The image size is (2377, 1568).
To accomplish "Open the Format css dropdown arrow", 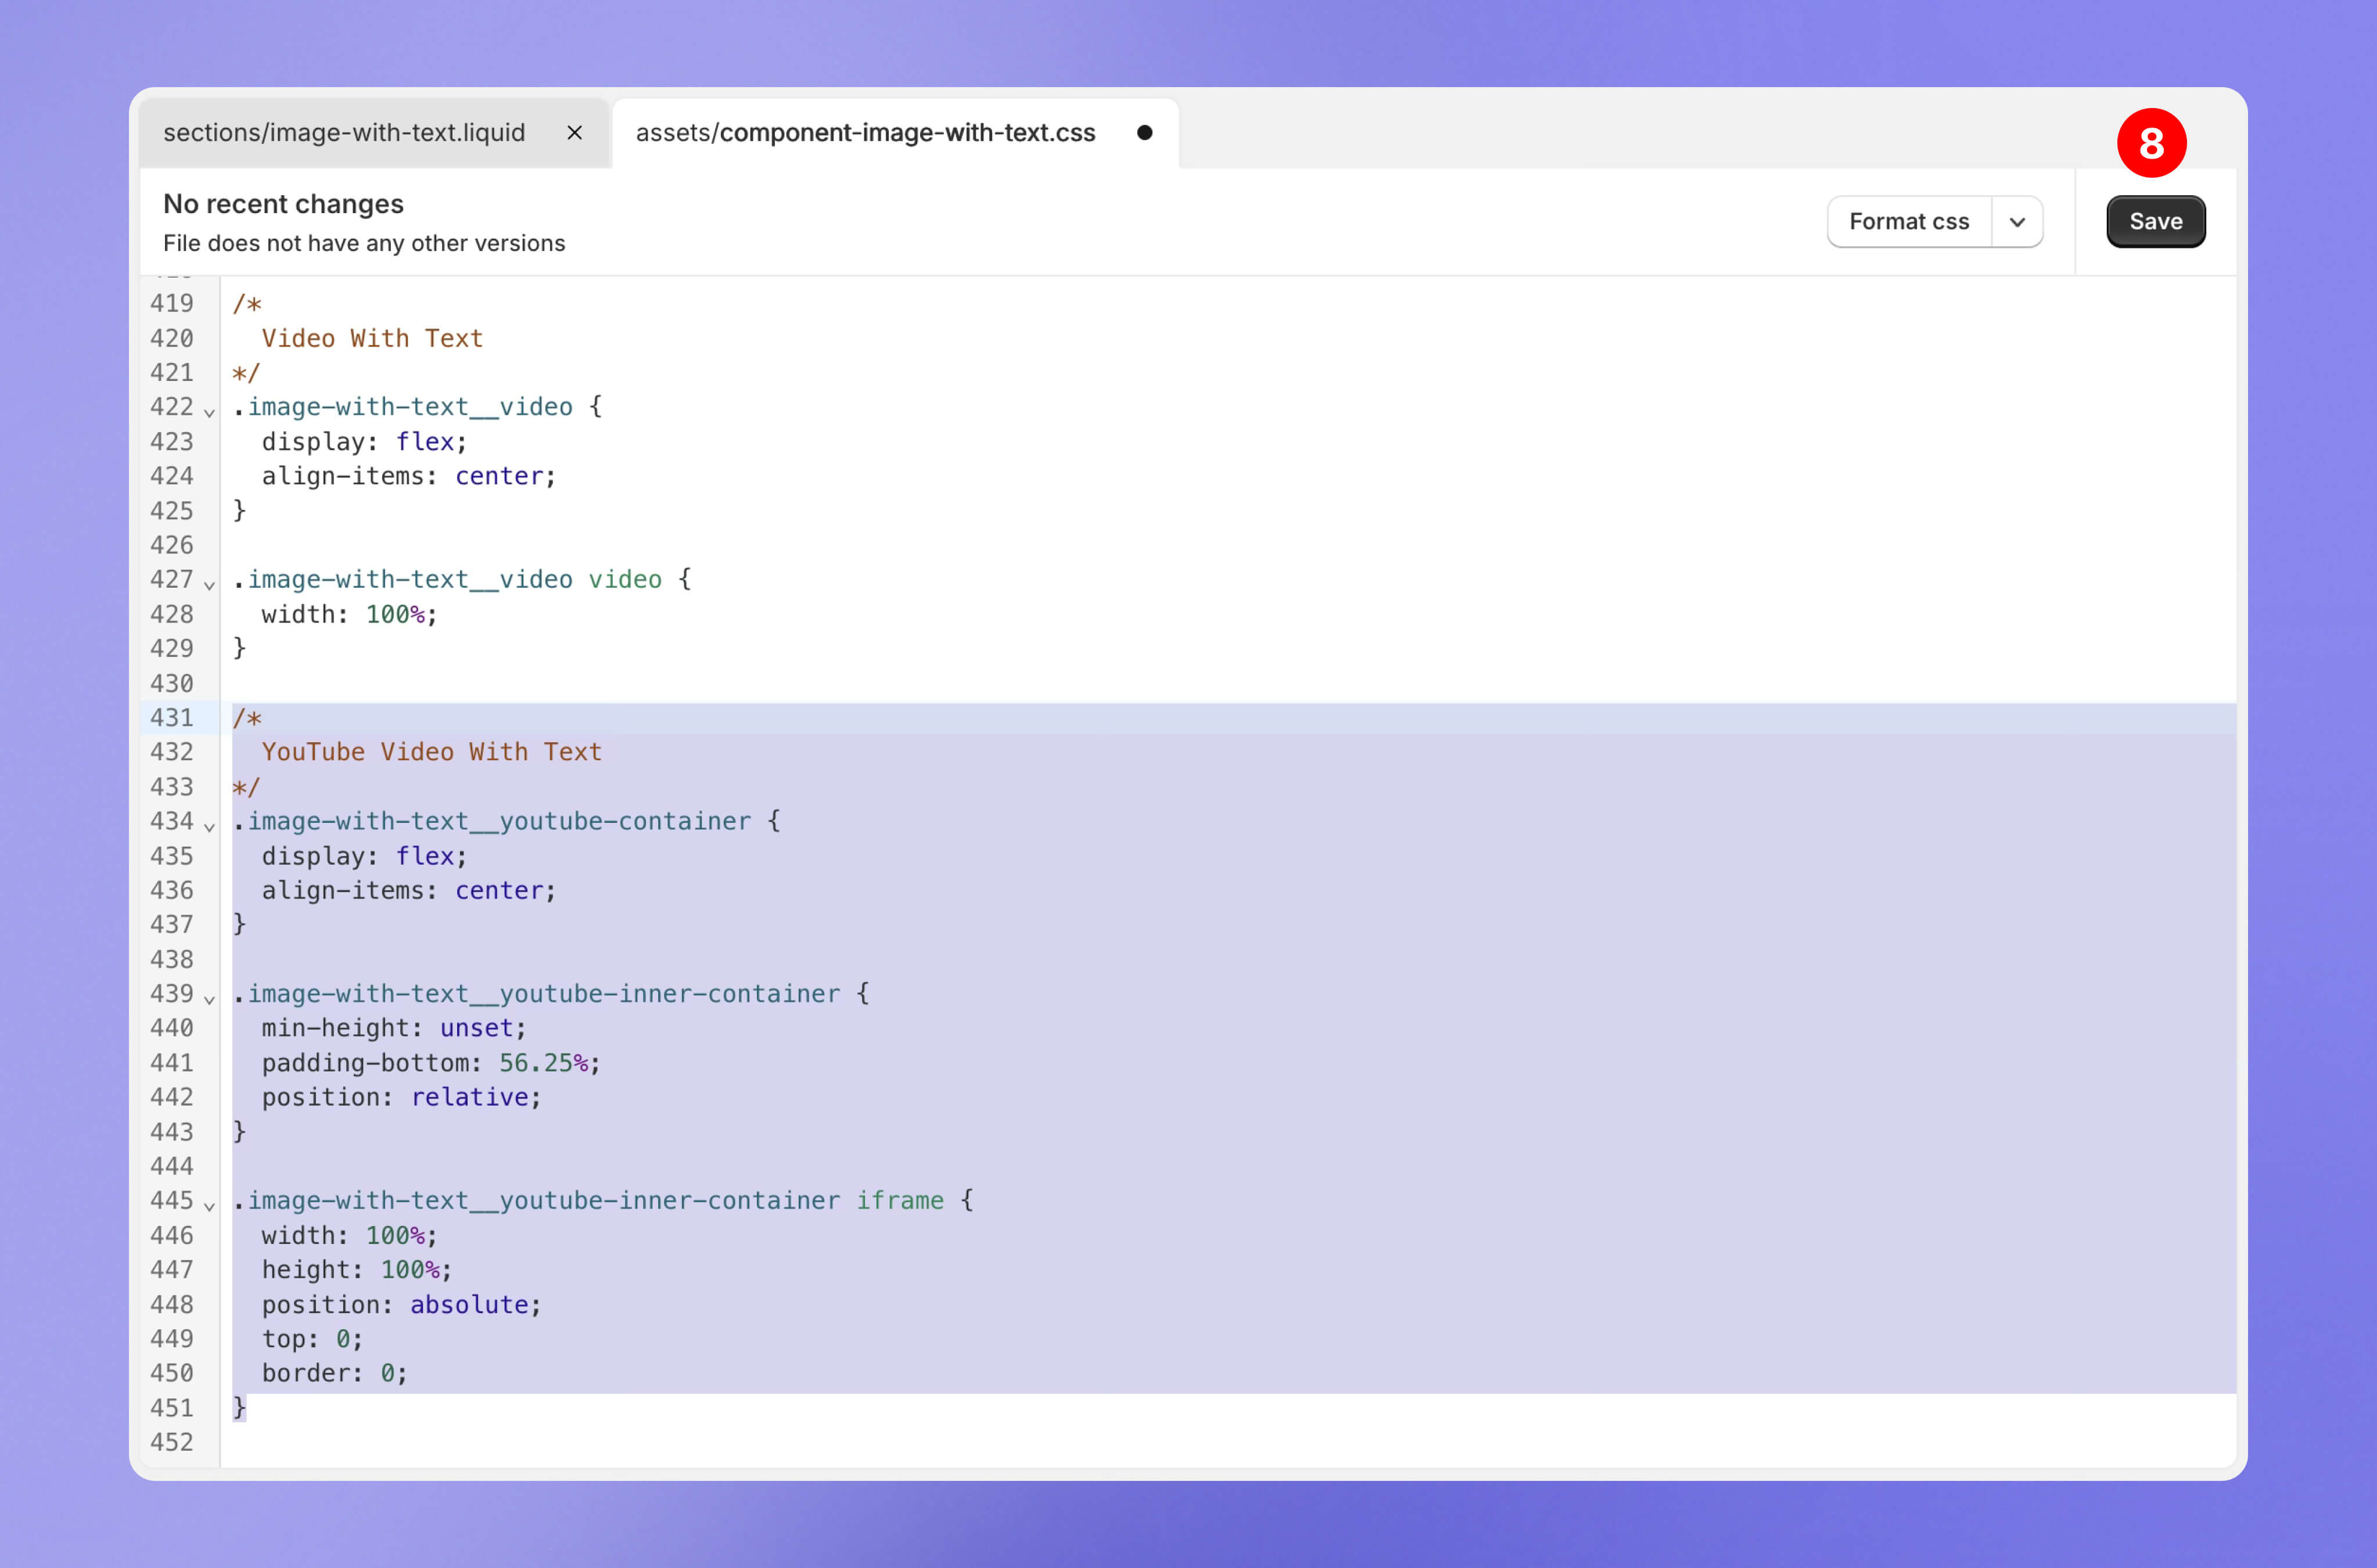I will (x=2017, y=222).
